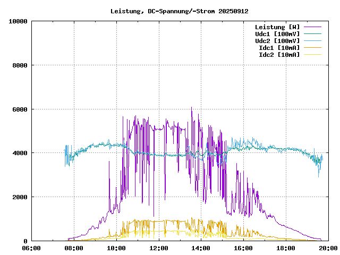Select the 'Udc2 [100mV]' legend label
The height and width of the screenshot is (255, 340).
click(x=277, y=41)
